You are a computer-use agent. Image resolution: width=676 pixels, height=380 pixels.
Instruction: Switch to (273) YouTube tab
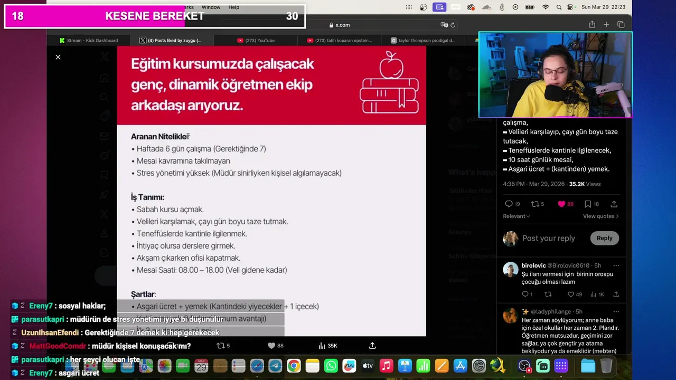(256, 41)
